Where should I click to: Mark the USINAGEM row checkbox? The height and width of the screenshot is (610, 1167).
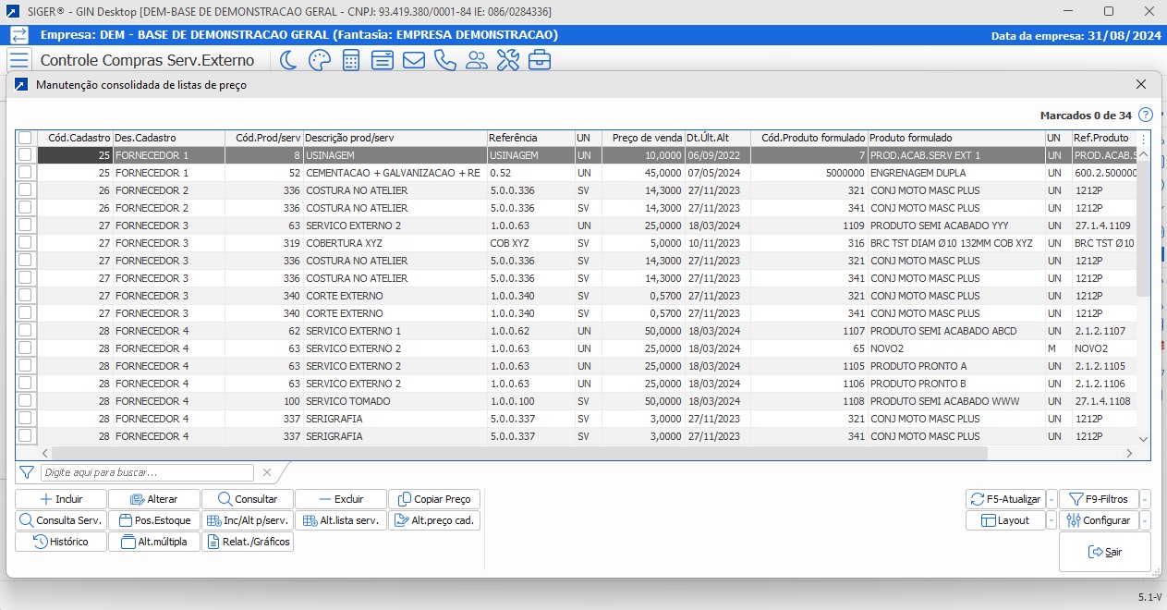(25, 155)
